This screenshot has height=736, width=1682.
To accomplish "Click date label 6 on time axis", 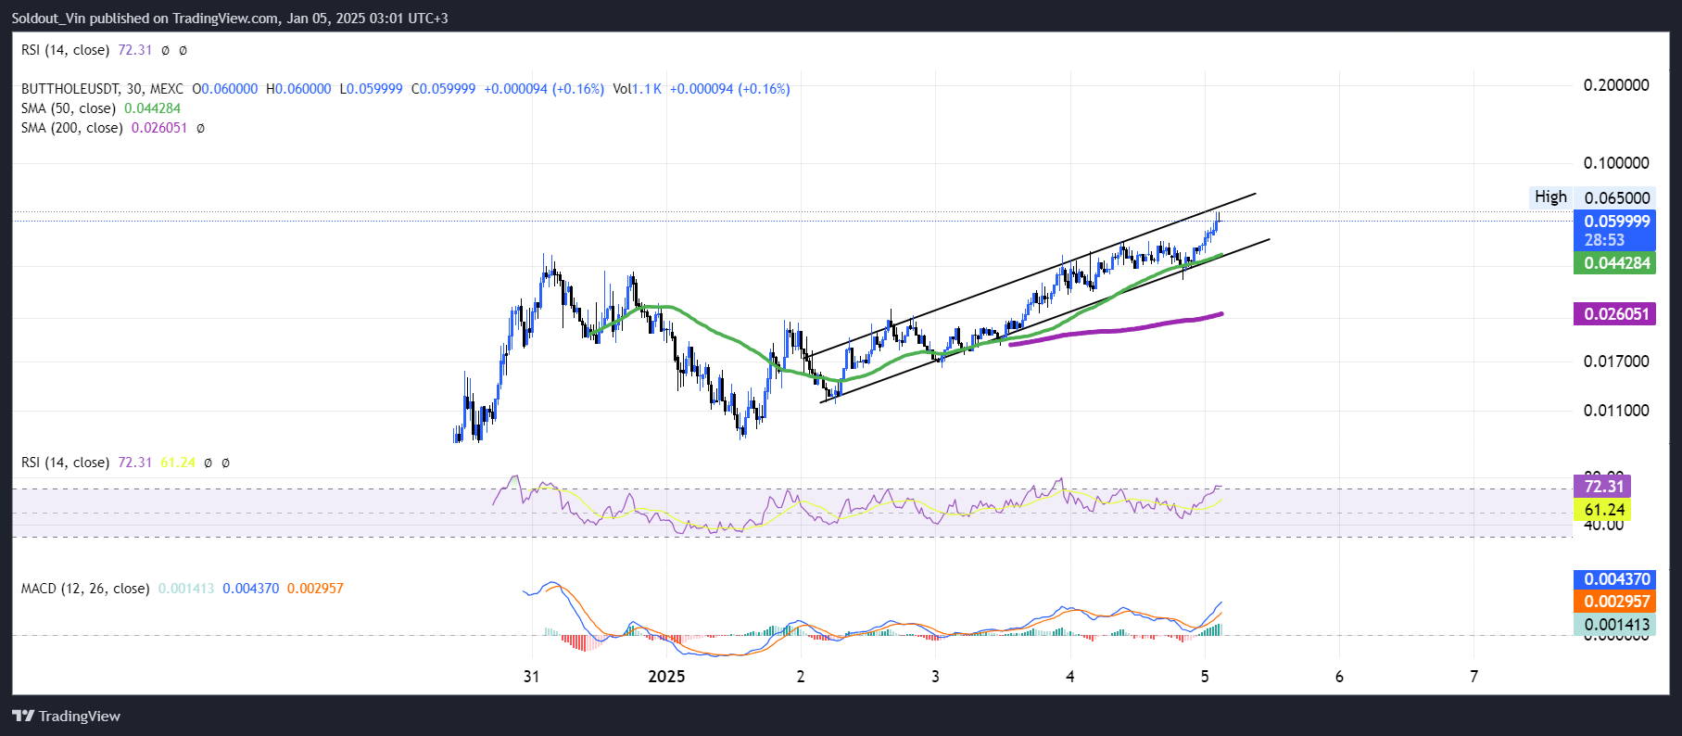I will coord(1339,677).
